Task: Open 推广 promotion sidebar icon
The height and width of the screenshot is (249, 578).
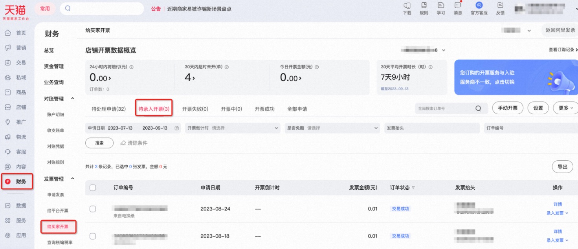Action: 7,122
